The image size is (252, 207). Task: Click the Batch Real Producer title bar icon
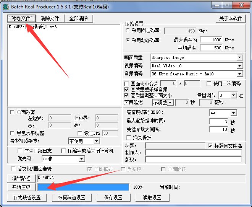click(x=6, y=6)
